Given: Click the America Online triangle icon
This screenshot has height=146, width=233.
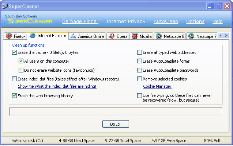Looking at the screenshot, I should [x=73, y=36].
